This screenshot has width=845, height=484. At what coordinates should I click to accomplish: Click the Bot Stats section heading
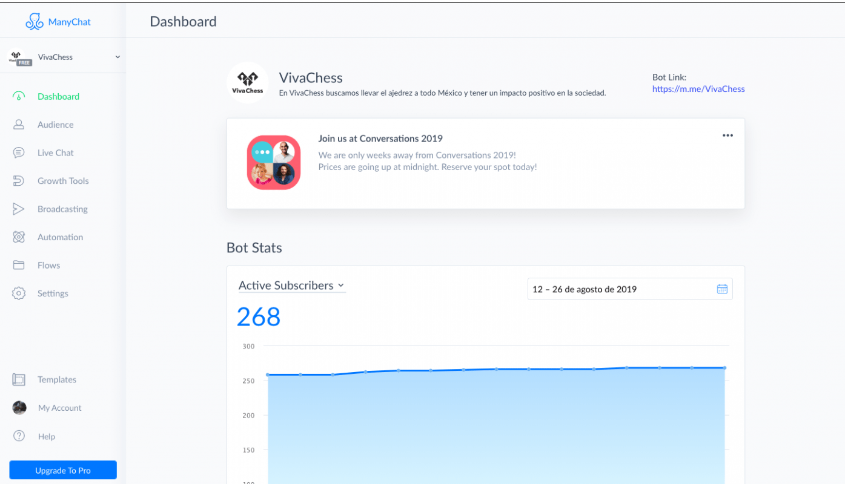[x=254, y=248]
